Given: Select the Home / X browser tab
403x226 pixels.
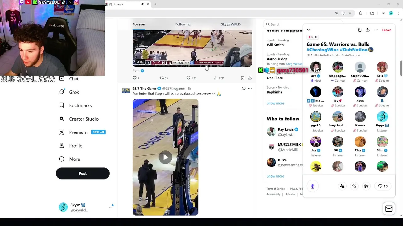Looking at the screenshot, I should tap(126, 4).
